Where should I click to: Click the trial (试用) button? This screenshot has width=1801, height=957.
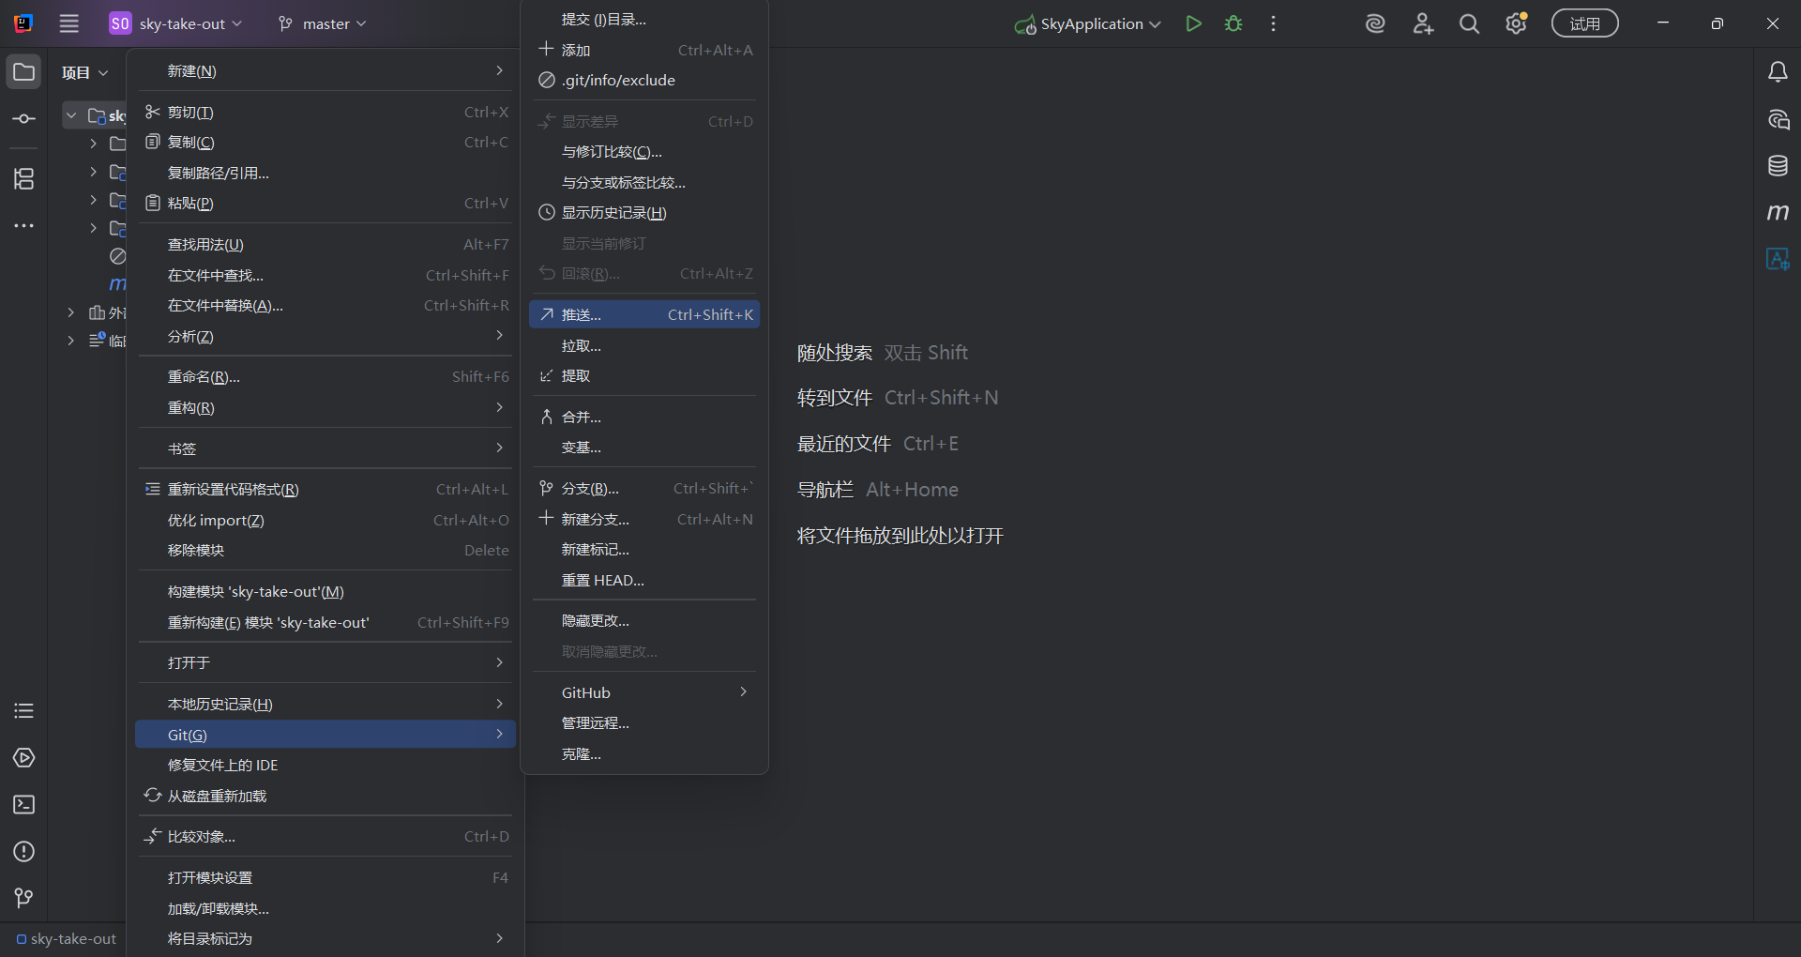pos(1584,24)
